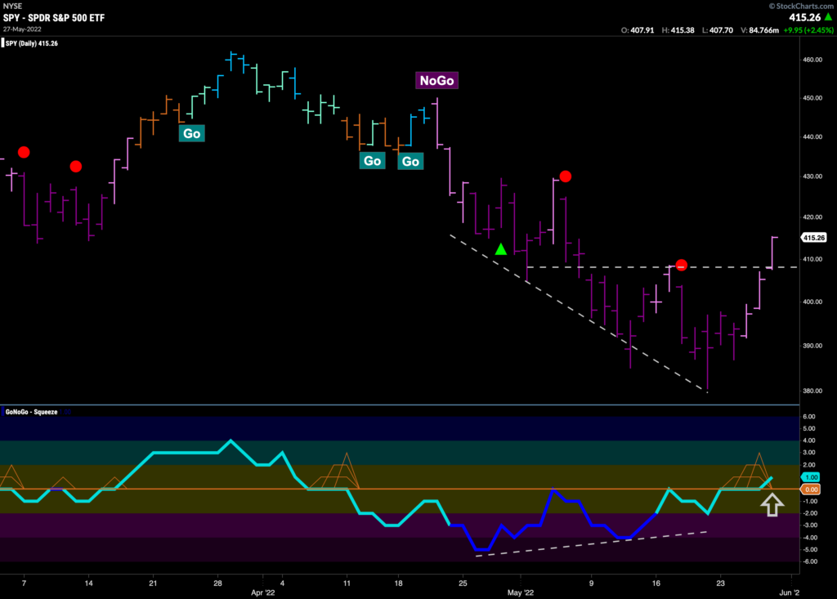837x599 pixels.
Task: Click the V: 84.766m volume value
Action: point(759,30)
